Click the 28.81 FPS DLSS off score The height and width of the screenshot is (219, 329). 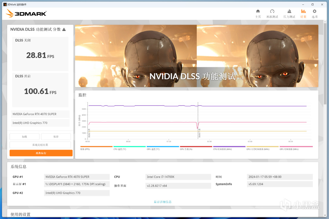[x=40, y=55]
